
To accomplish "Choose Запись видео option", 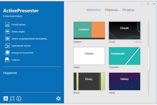I will pyautogui.click(x=18, y=32).
